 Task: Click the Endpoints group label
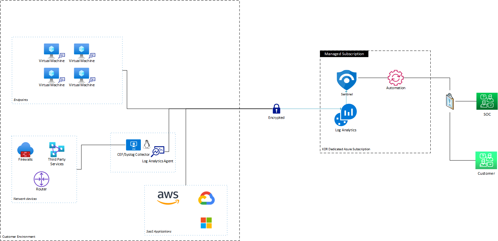pyautogui.click(x=21, y=100)
